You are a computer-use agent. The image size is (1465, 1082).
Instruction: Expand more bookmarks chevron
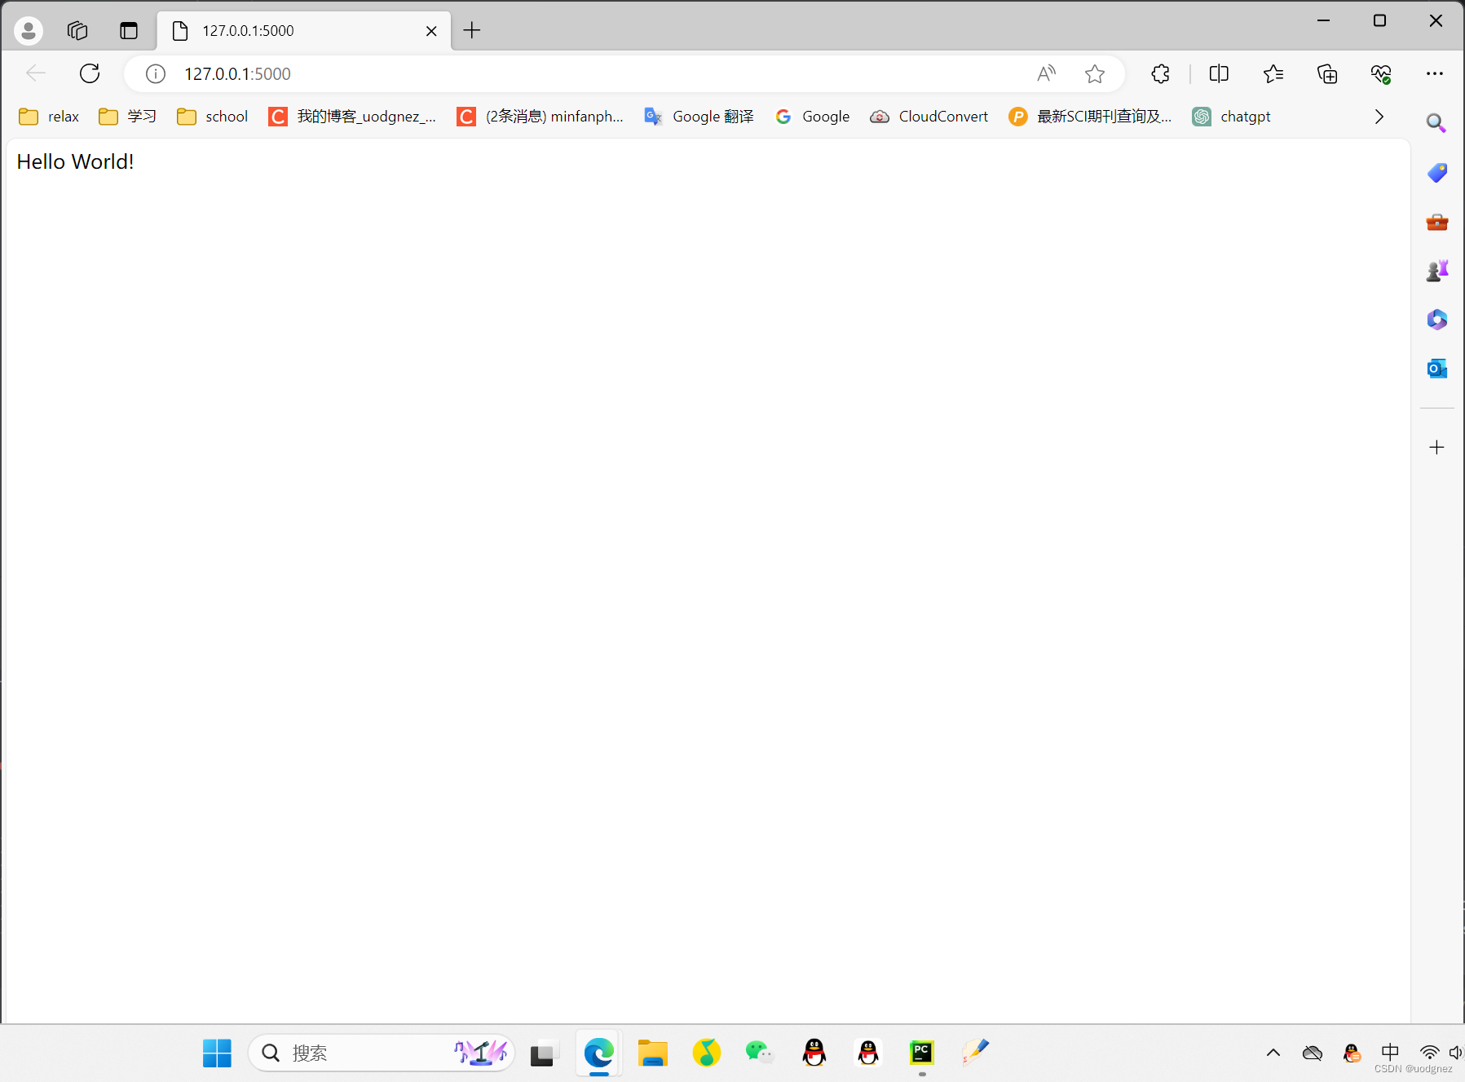click(1379, 117)
